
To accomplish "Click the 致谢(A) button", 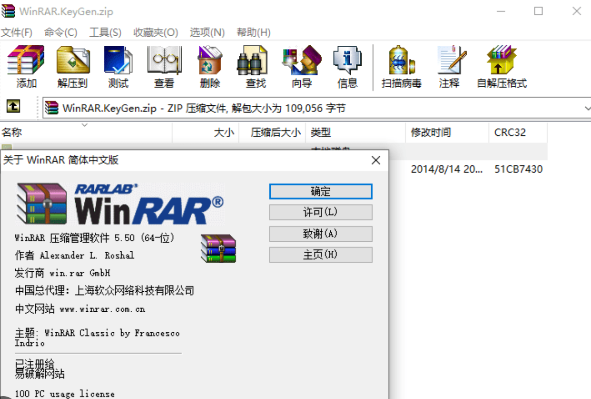I will pos(321,234).
